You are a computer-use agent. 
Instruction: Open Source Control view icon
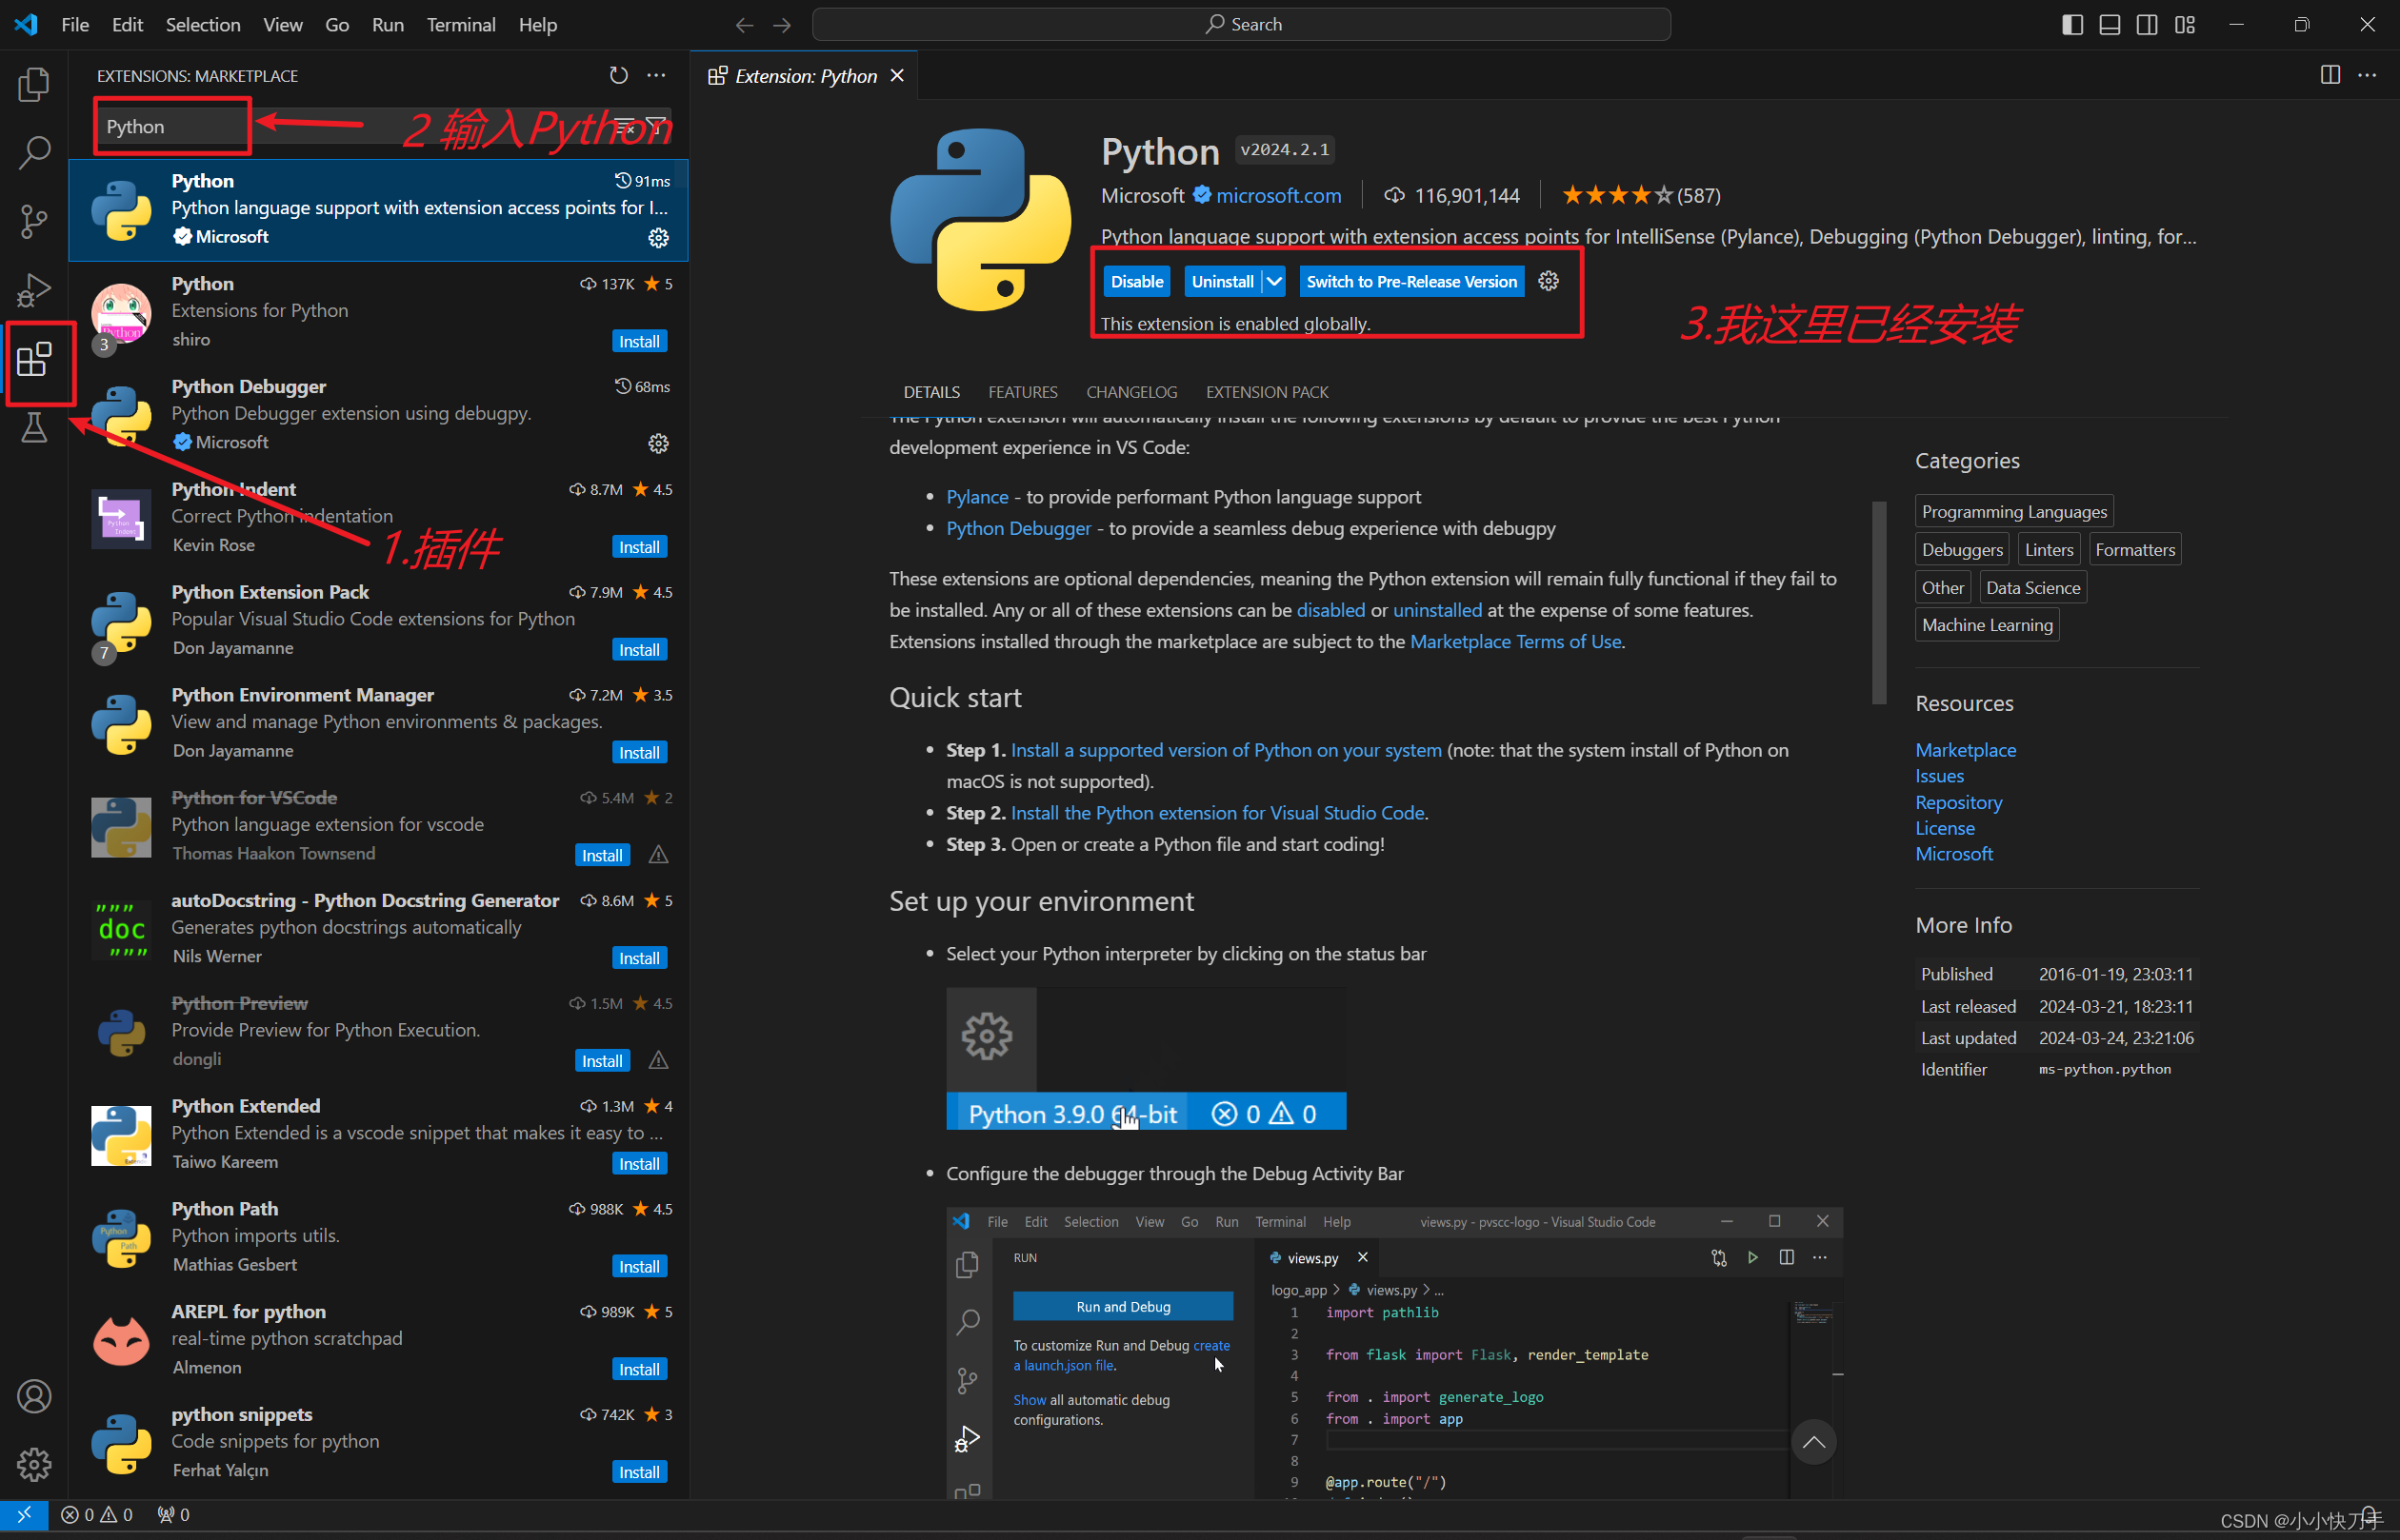34,221
